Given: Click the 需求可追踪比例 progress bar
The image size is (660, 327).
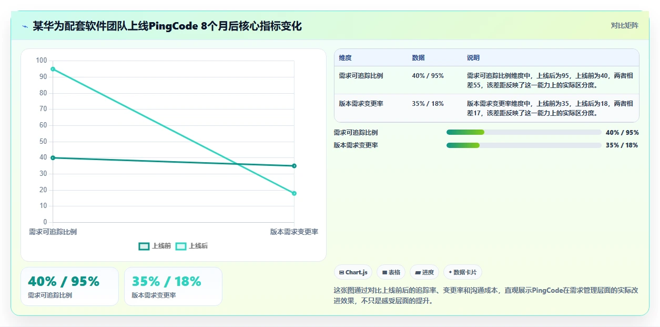Looking at the screenshot, I should pyautogui.click(x=524, y=132).
